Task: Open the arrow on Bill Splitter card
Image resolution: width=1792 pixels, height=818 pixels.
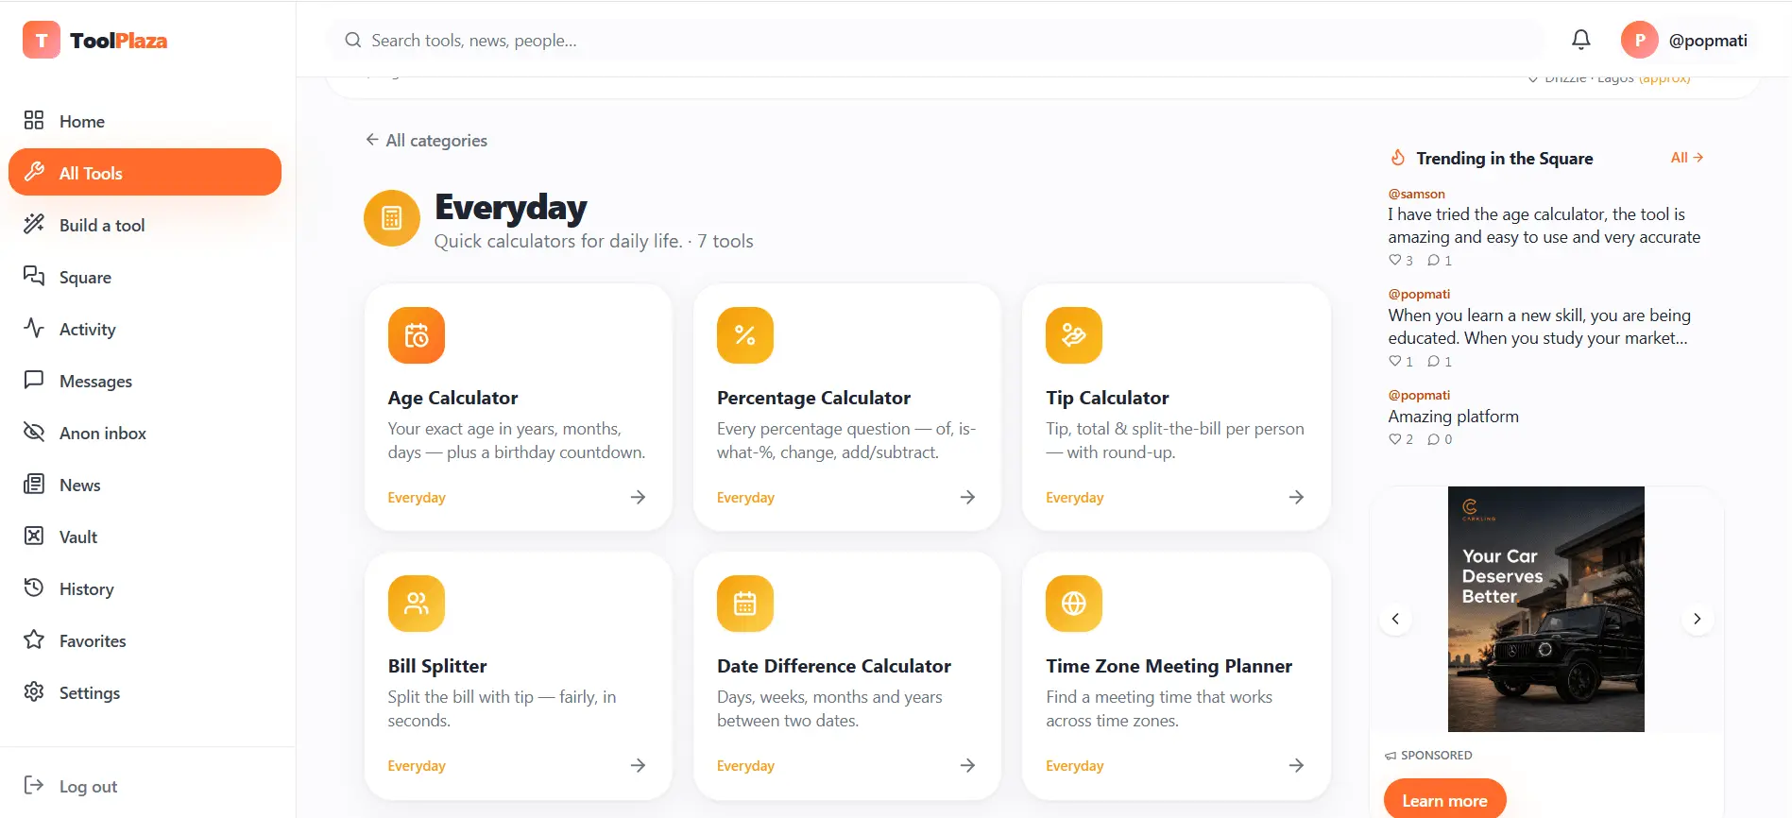Action: [639, 765]
